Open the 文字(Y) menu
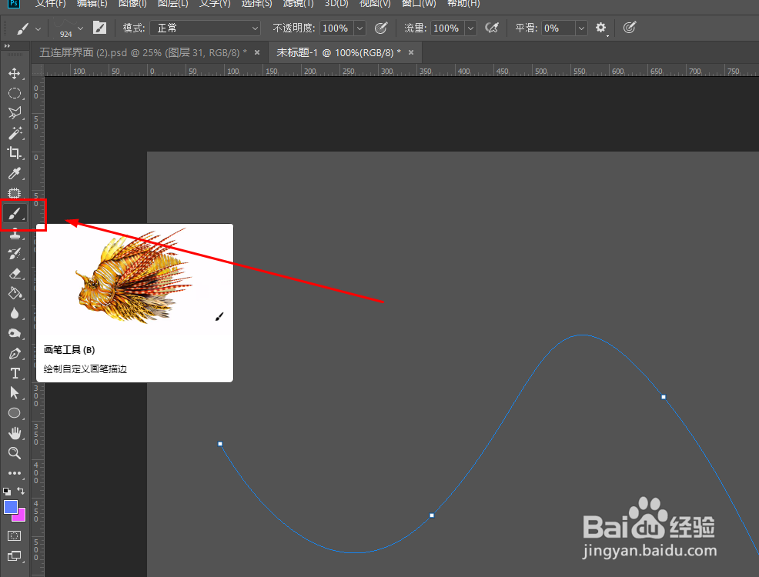 (215, 3)
